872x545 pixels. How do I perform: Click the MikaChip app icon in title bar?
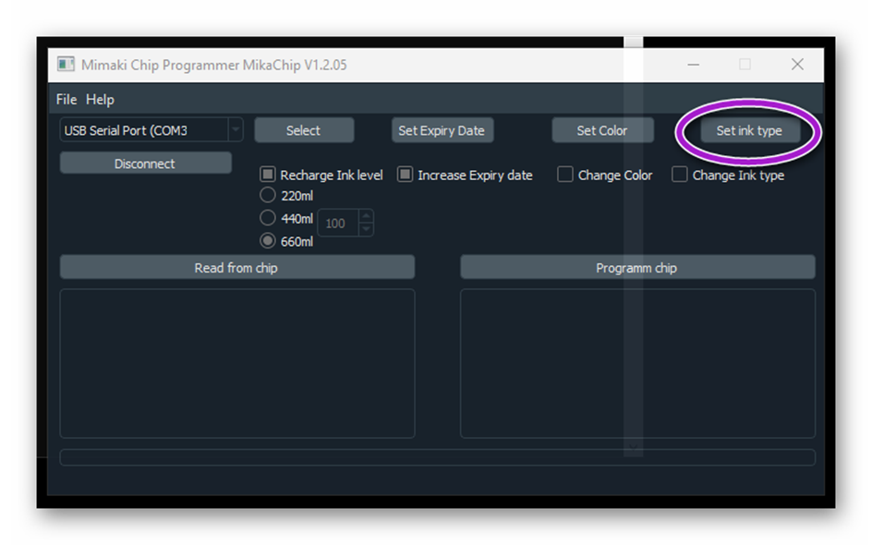(x=66, y=64)
